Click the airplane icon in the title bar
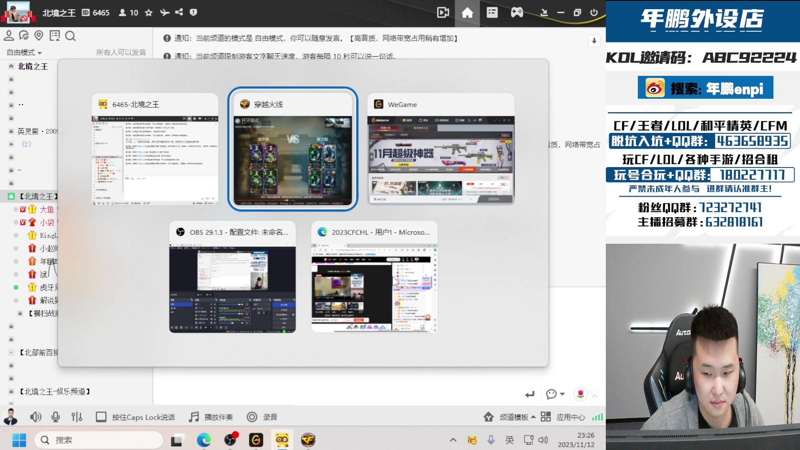This screenshot has height=450, width=800. tap(165, 12)
